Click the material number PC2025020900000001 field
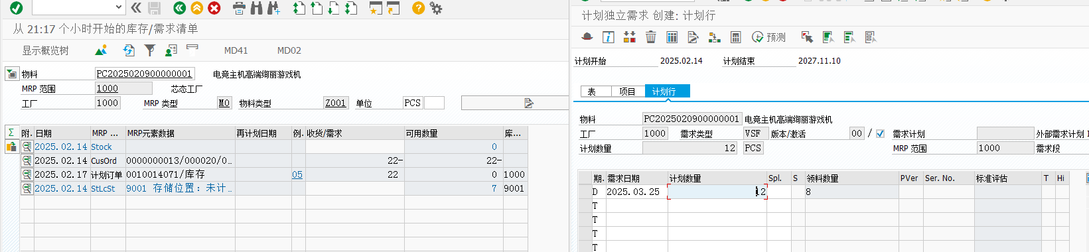The height and width of the screenshot is (252, 1089). (144, 74)
